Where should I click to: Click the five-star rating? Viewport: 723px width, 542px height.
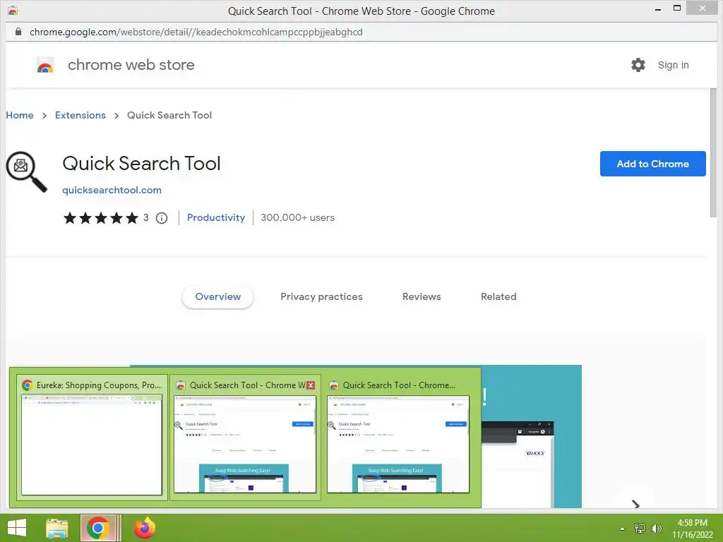click(x=100, y=218)
